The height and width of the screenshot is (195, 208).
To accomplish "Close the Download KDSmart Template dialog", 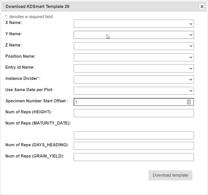I will pos(202,7).
